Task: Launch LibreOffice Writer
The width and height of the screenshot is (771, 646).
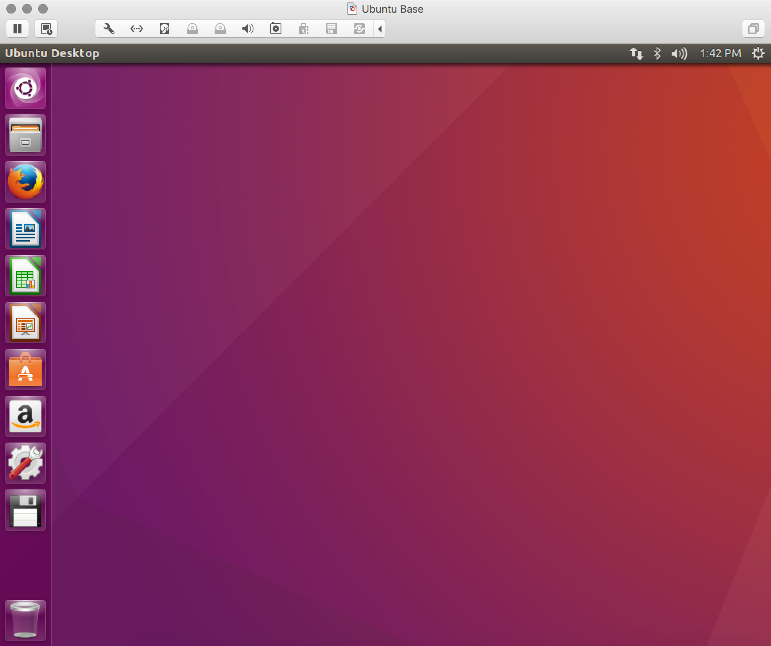Action: coord(26,229)
